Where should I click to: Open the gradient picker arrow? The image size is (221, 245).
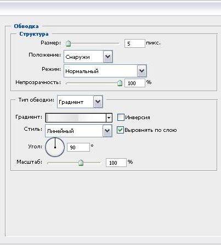(109, 118)
